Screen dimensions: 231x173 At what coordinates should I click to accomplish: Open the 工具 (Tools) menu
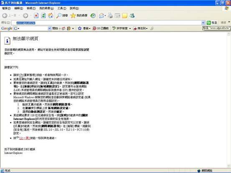[x=62, y=8]
